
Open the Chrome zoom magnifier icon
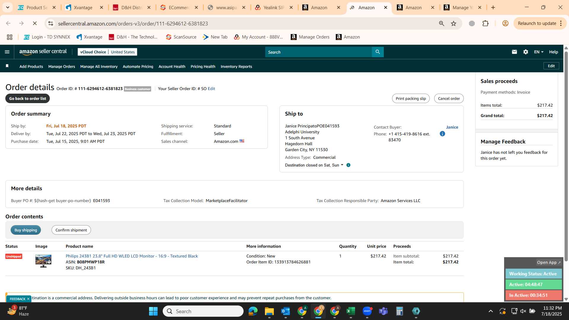(442, 23)
